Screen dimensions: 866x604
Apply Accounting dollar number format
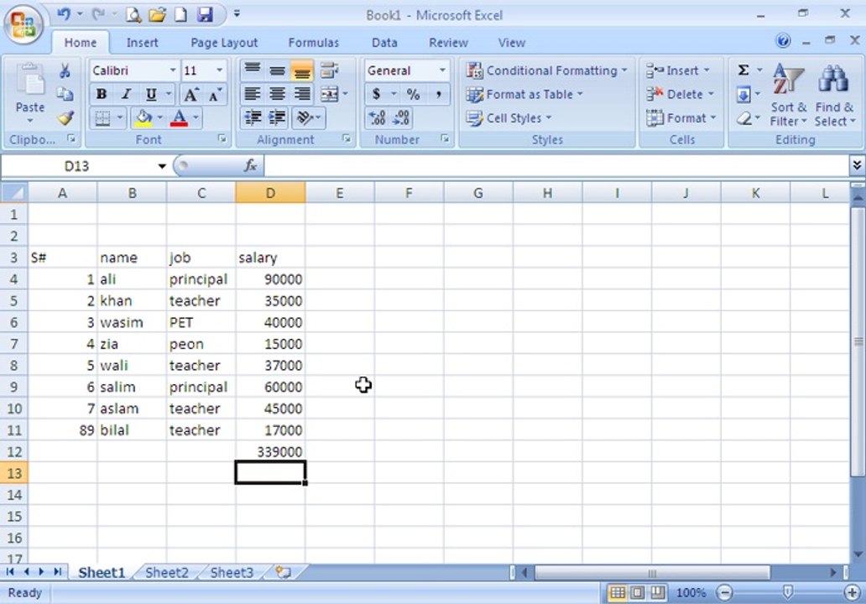click(x=376, y=95)
